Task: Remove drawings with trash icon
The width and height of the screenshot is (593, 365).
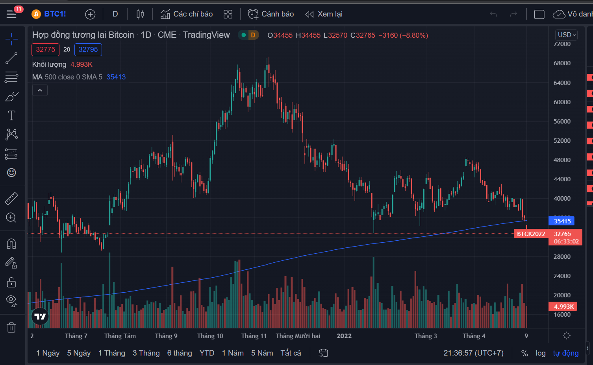Action: pos(11,327)
